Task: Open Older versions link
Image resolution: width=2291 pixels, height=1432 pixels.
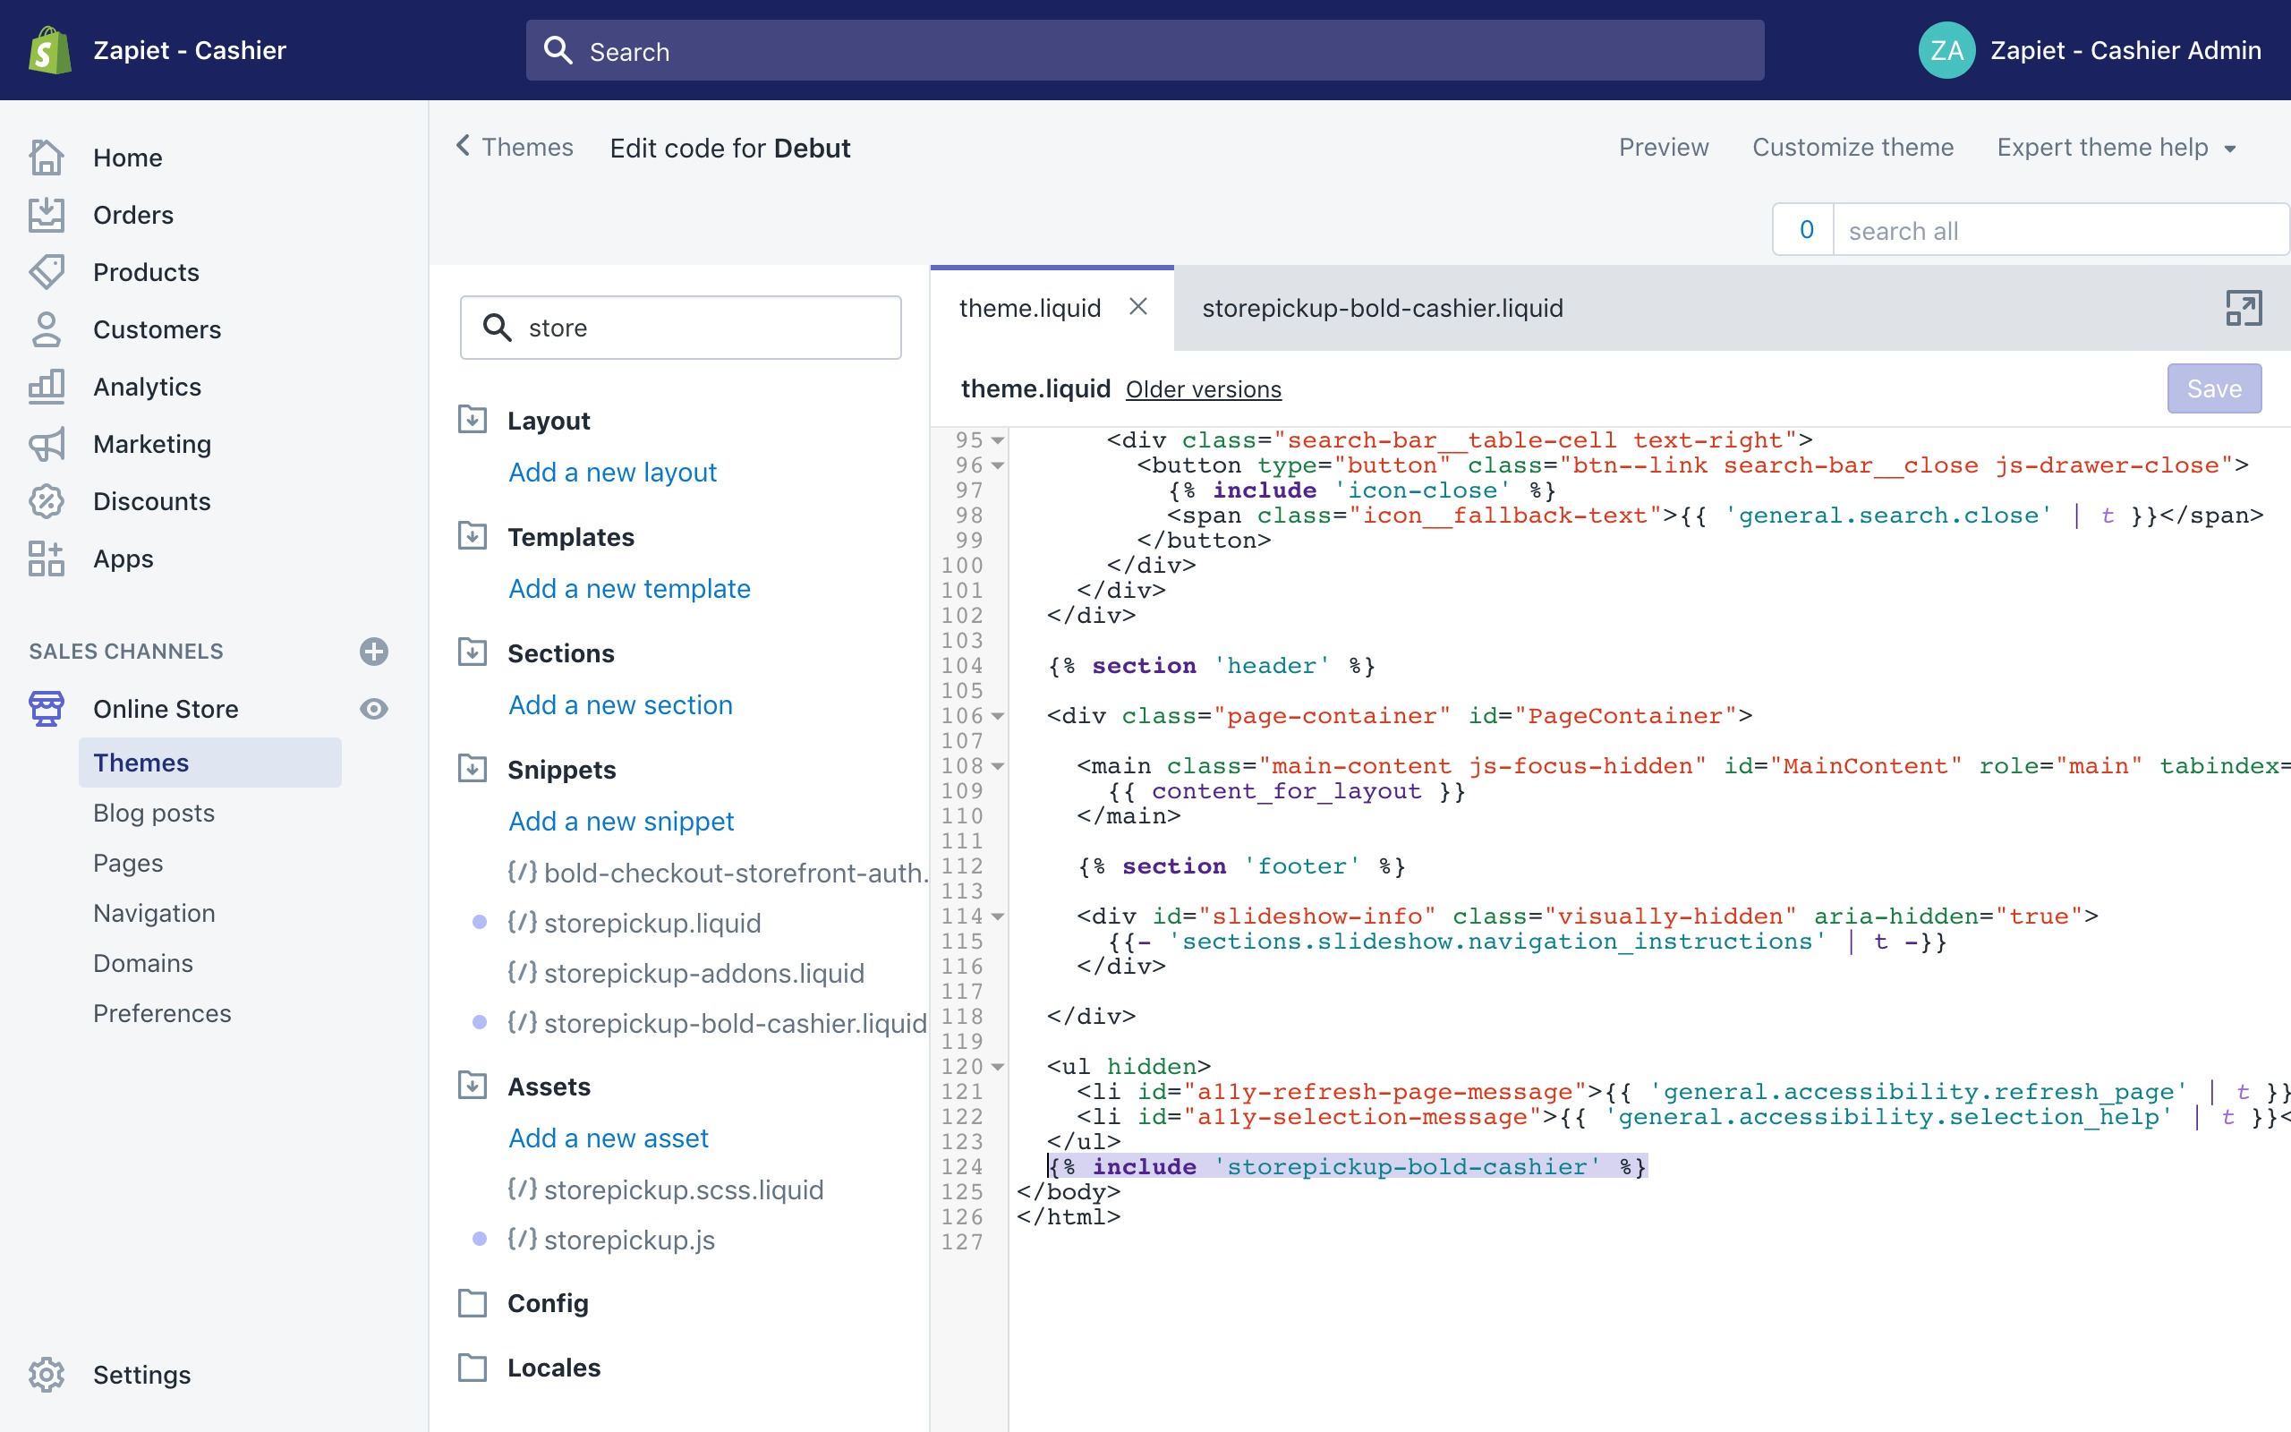Action: pyautogui.click(x=1204, y=389)
